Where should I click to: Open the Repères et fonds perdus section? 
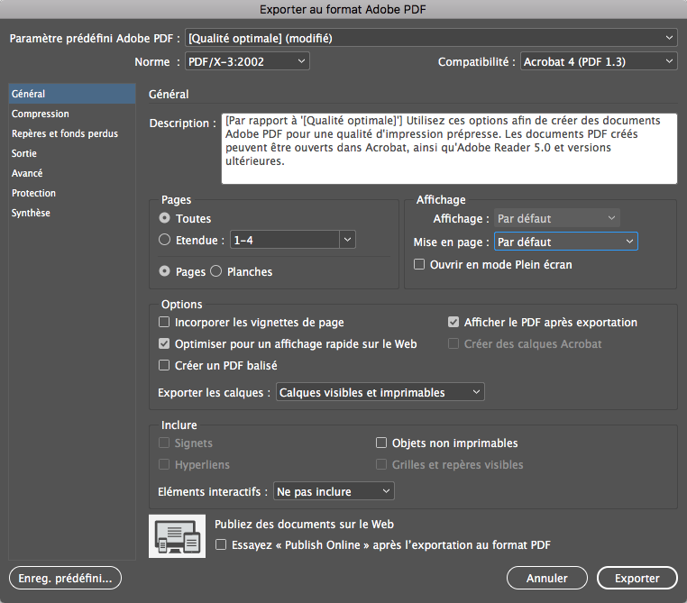(x=65, y=134)
